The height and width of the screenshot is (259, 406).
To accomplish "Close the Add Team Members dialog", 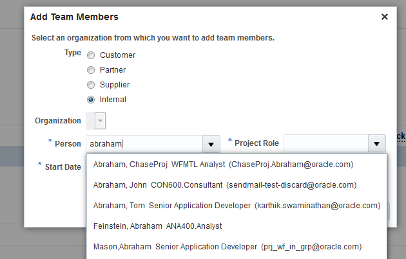I will pyautogui.click(x=385, y=17).
